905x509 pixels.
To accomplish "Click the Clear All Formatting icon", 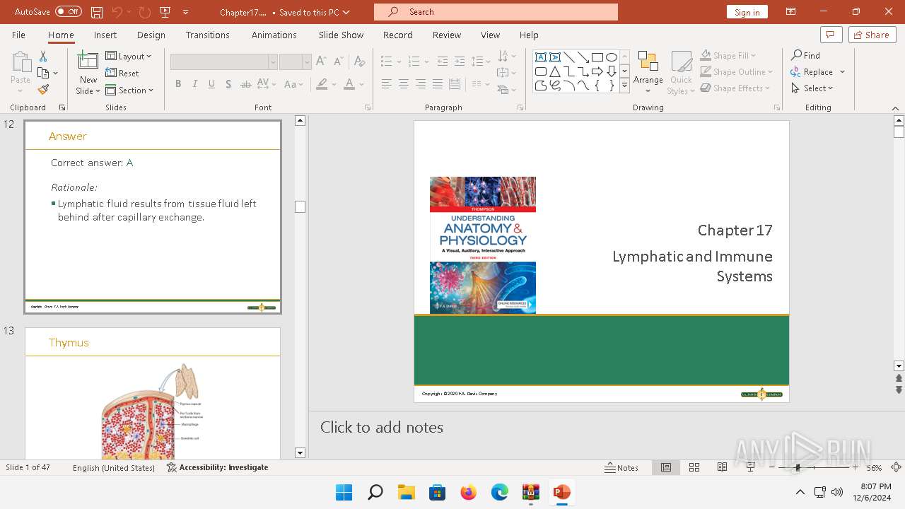I will click(360, 62).
